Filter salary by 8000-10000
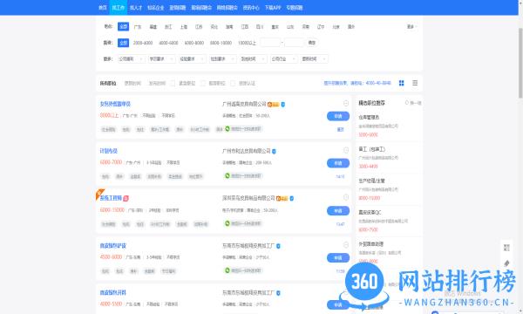523x314 pixels. [221, 43]
